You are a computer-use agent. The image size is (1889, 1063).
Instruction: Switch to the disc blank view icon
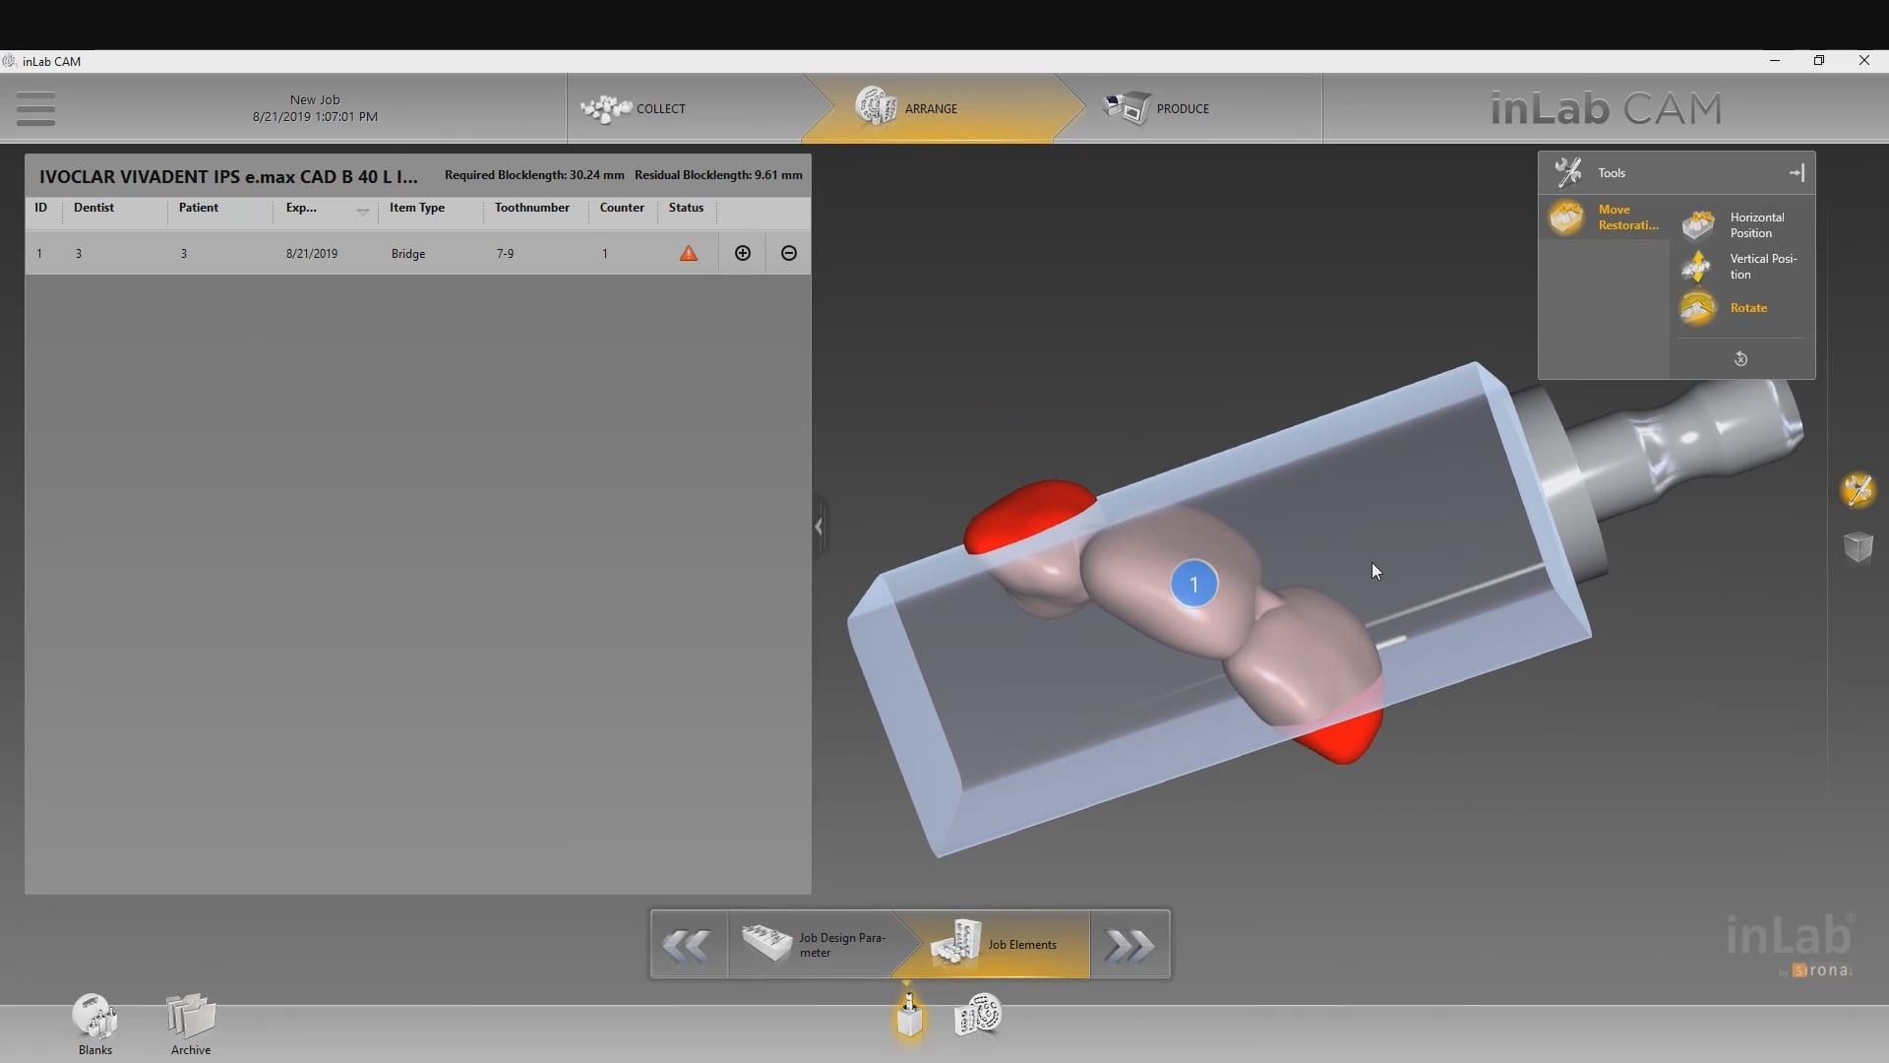tap(978, 1016)
